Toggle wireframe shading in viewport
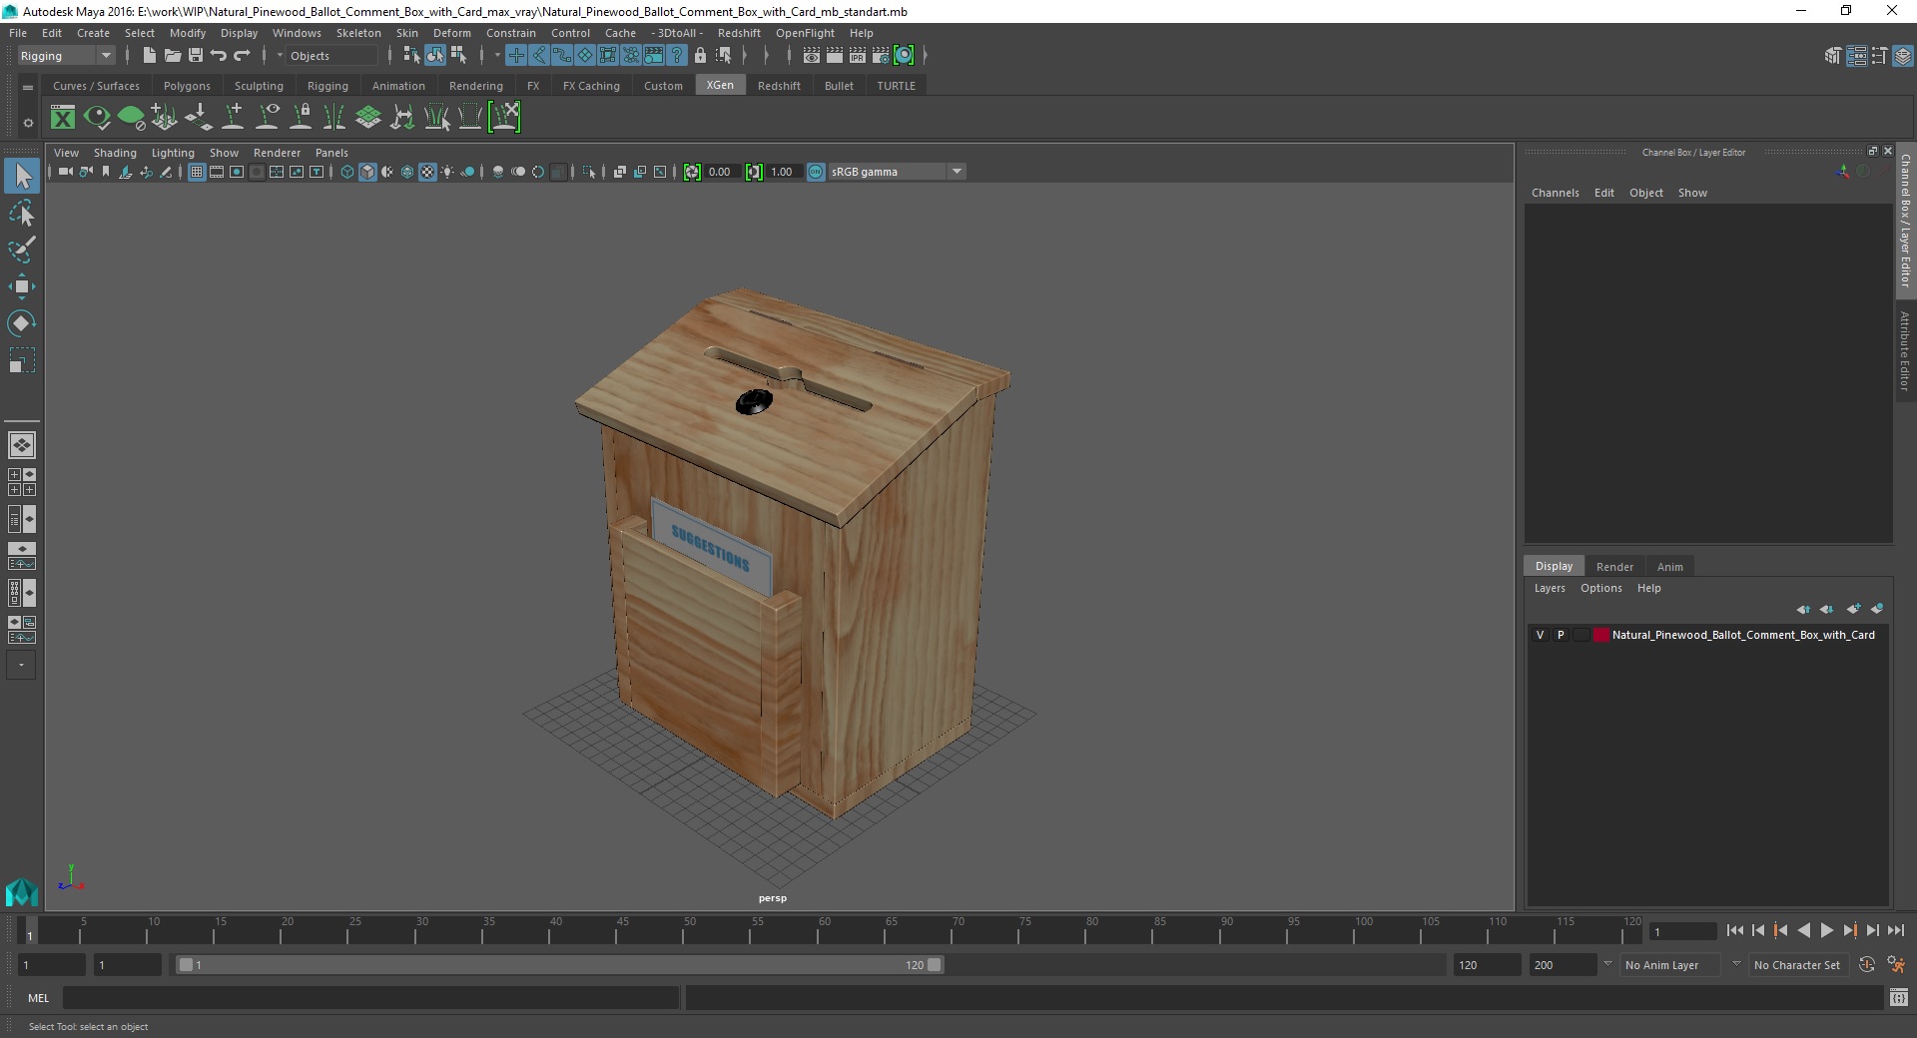 (x=347, y=172)
